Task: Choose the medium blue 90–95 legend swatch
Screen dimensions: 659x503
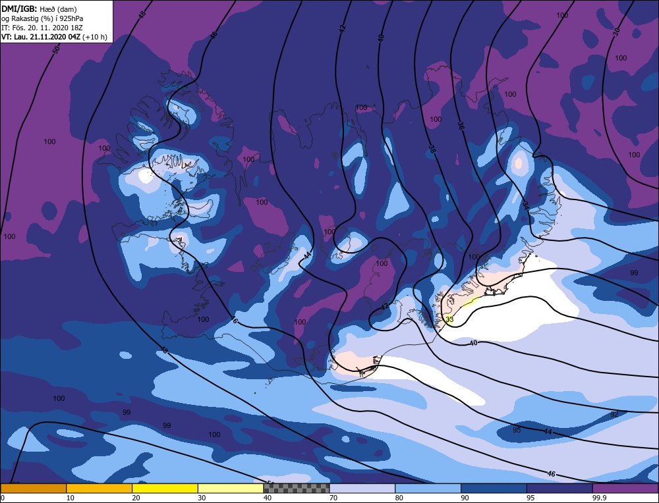Action: [494, 488]
